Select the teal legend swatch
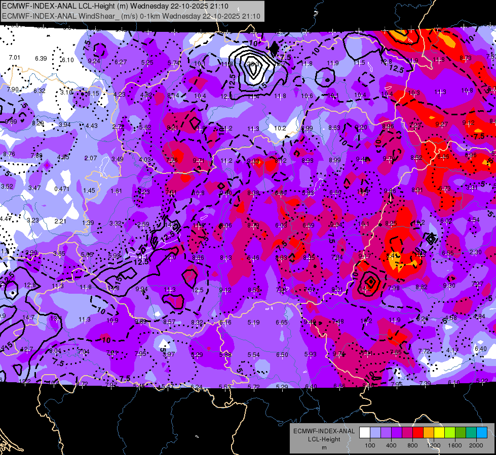Screen dimensions: 496x455 pos(471,432)
